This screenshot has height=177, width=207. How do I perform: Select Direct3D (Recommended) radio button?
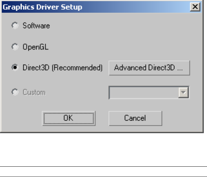click(15, 68)
